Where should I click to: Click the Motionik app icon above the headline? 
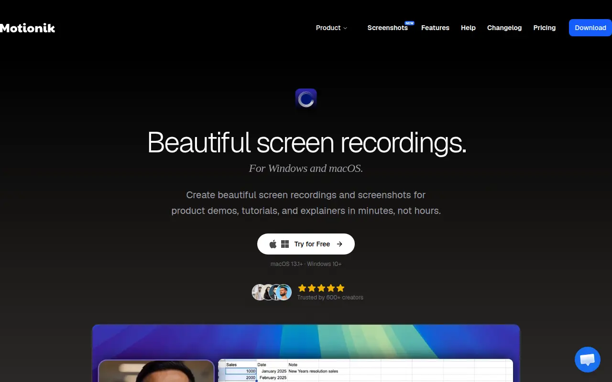tap(306, 99)
